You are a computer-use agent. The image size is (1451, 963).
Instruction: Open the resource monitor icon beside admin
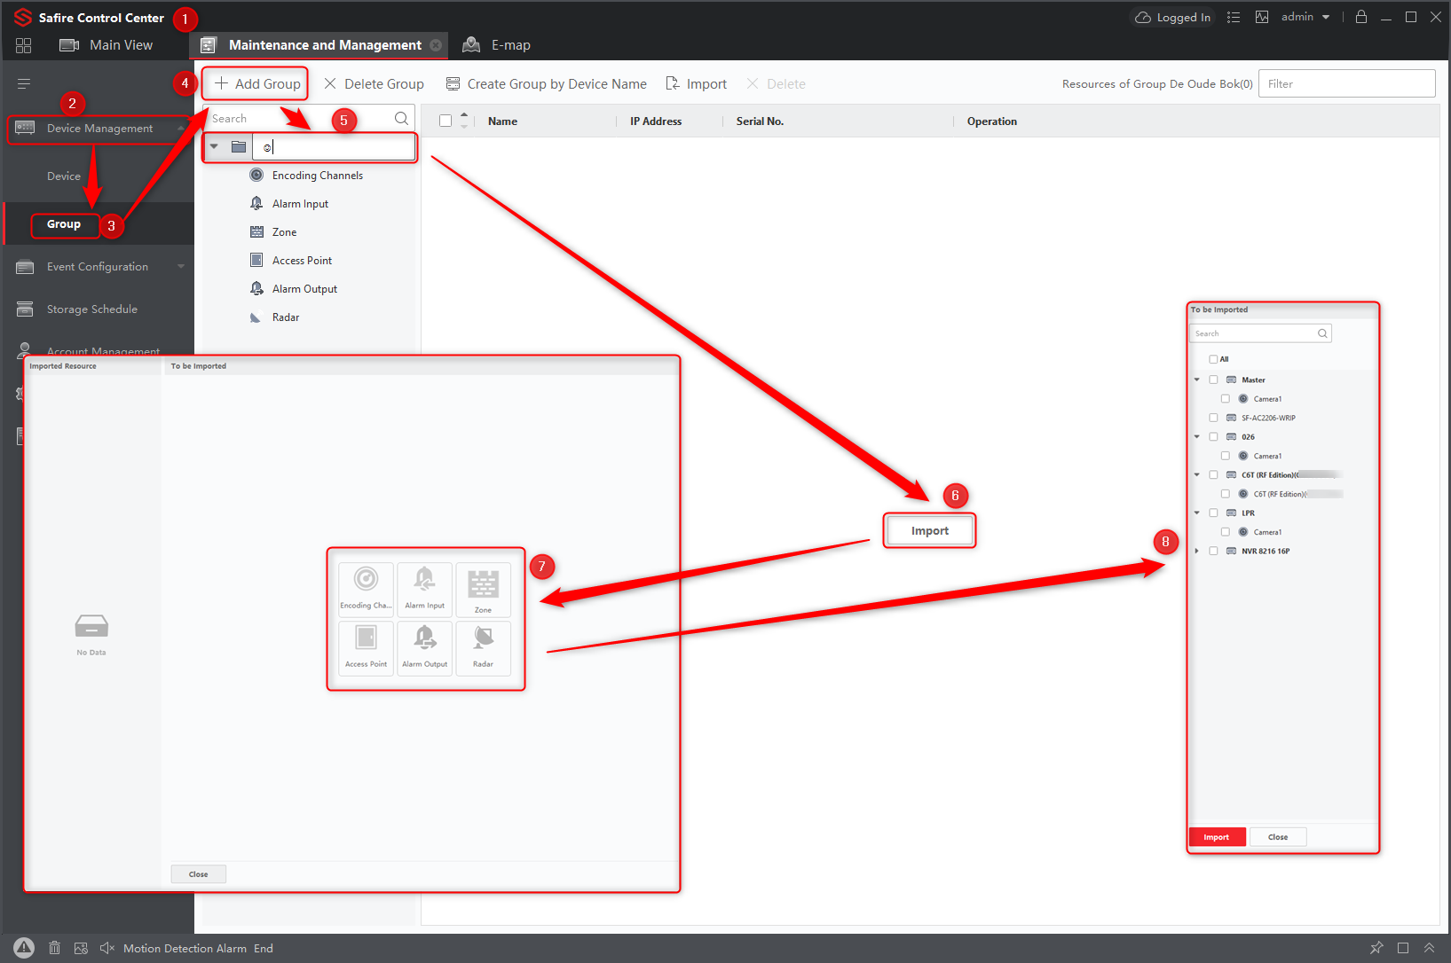(x=1262, y=17)
